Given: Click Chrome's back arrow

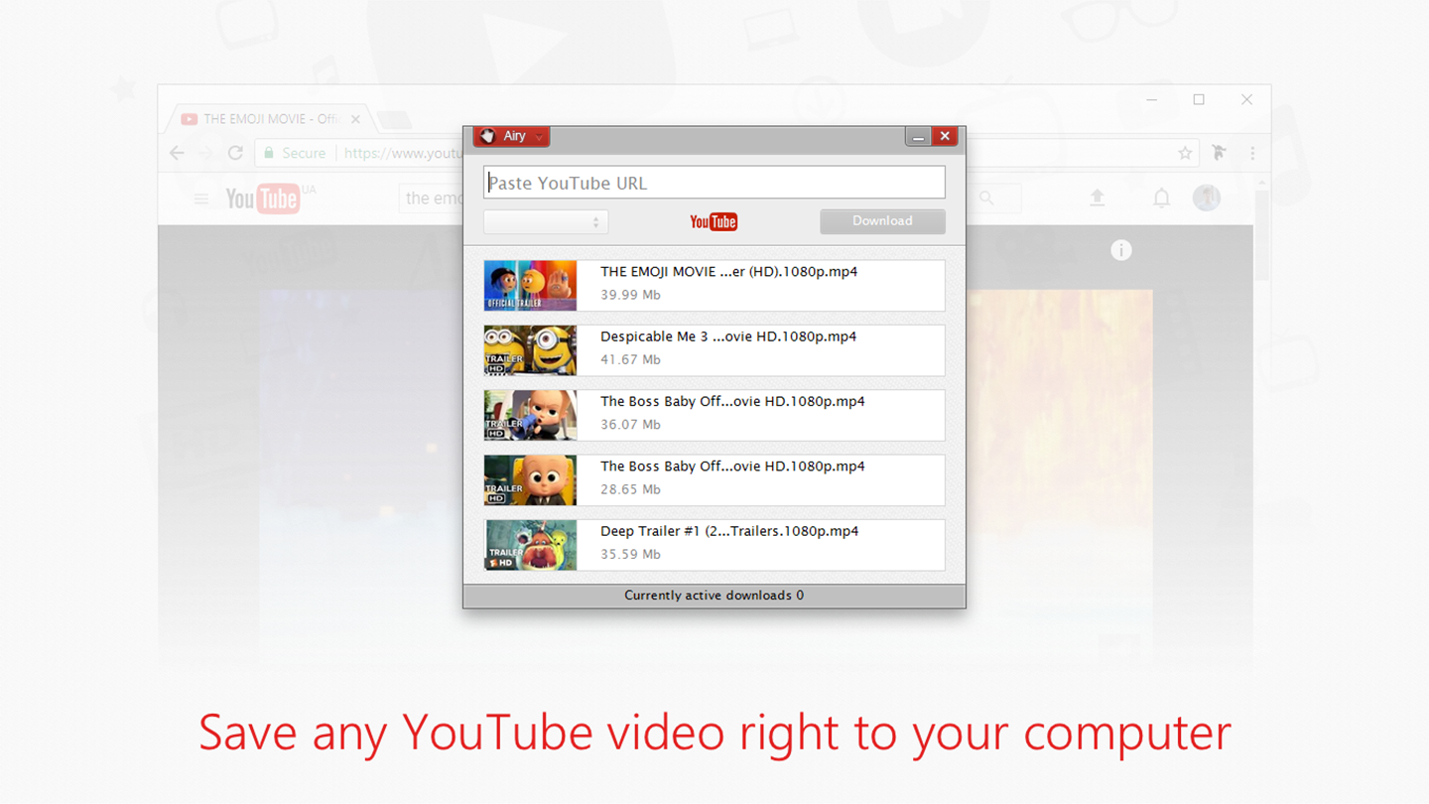Looking at the screenshot, I should [x=178, y=153].
